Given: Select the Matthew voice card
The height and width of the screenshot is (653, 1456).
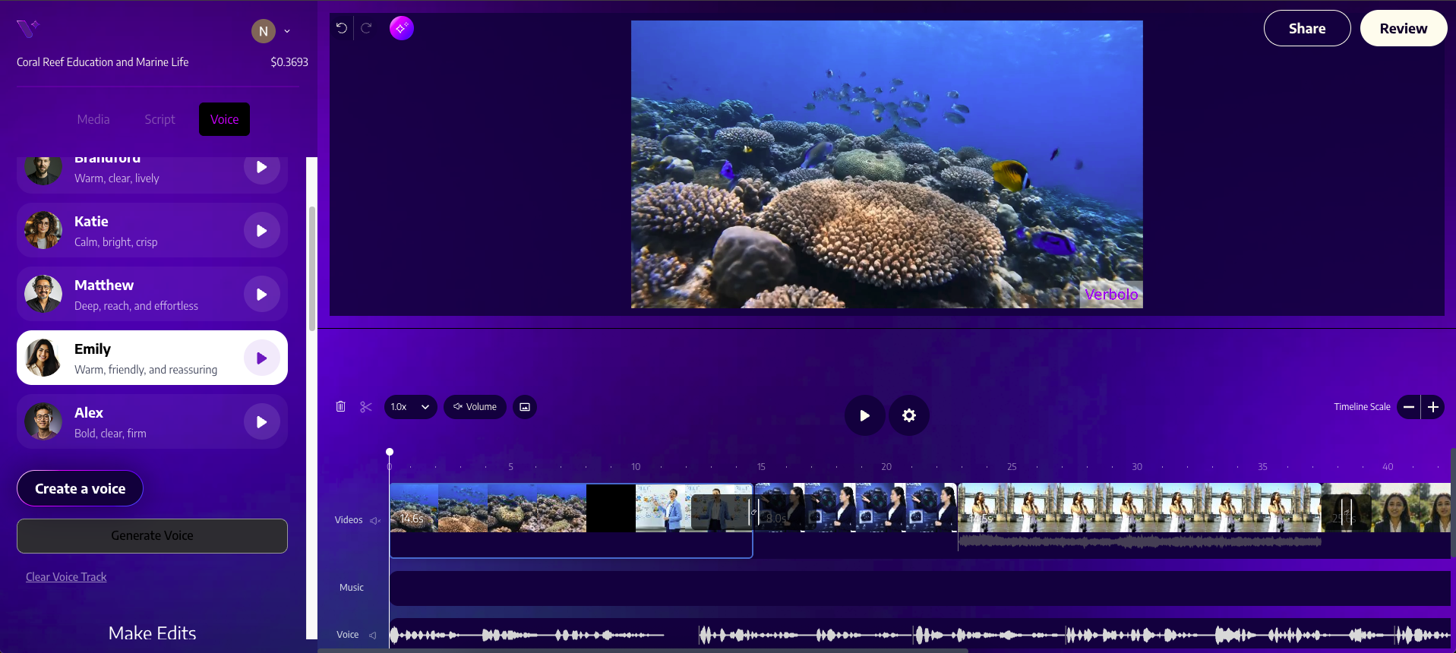Looking at the screenshot, I should click(x=152, y=294).
